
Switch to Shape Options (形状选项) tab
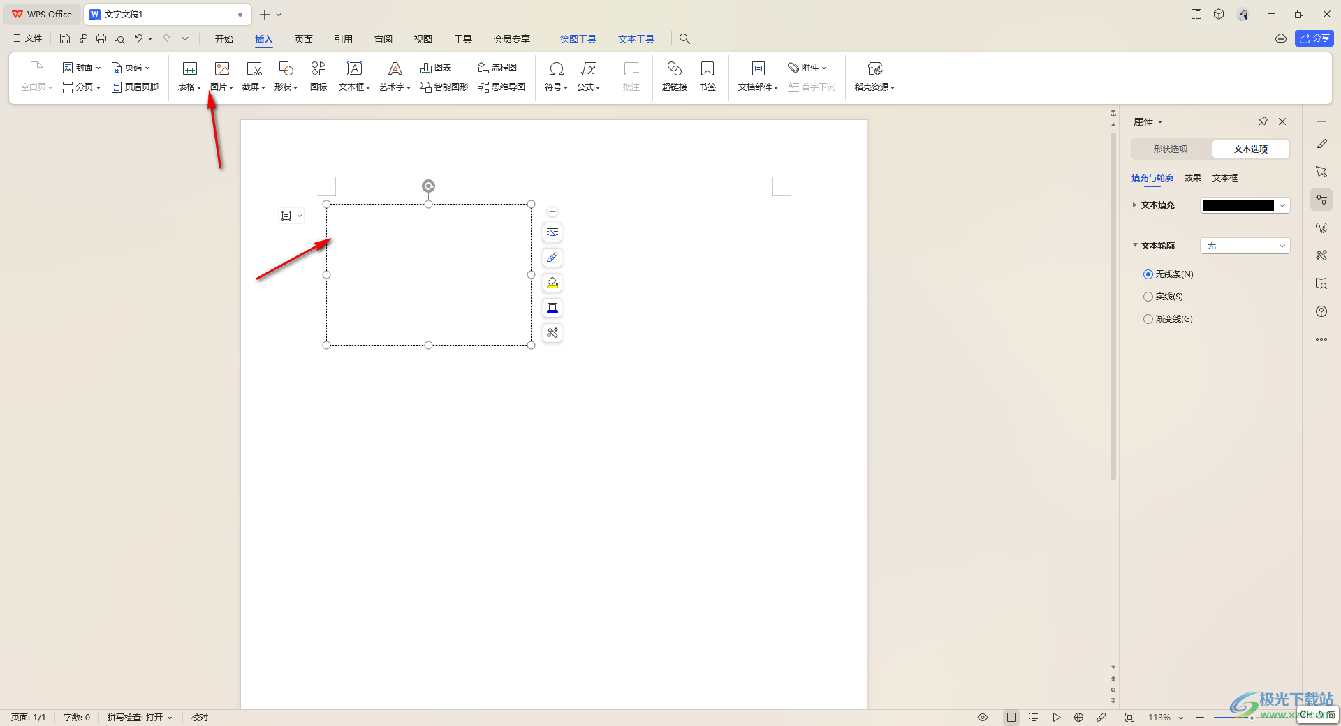(1171, 149)
